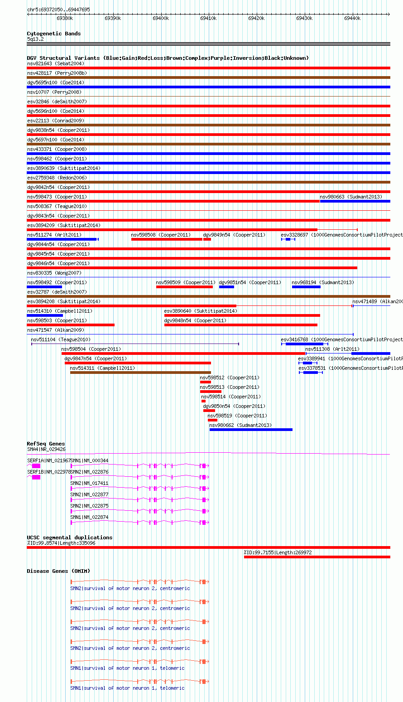
Task: Click the 69440k ruler tick label
Action: tap(352, 18)
